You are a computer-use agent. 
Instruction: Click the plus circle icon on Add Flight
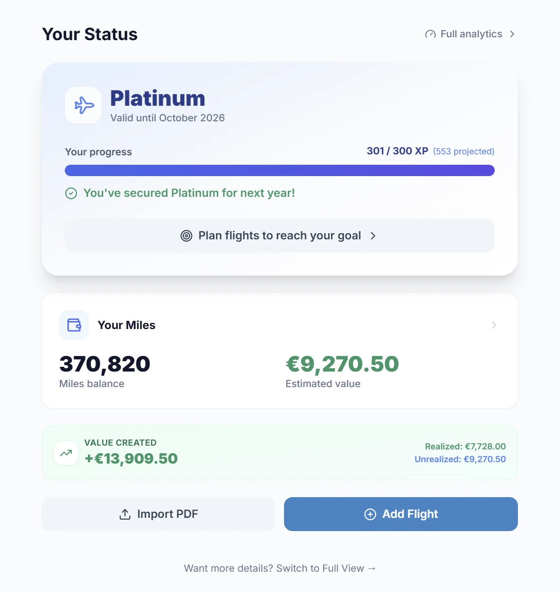click(370, 515)
